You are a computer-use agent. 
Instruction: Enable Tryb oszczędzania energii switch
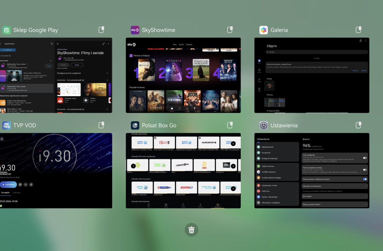tap(365, 170)
